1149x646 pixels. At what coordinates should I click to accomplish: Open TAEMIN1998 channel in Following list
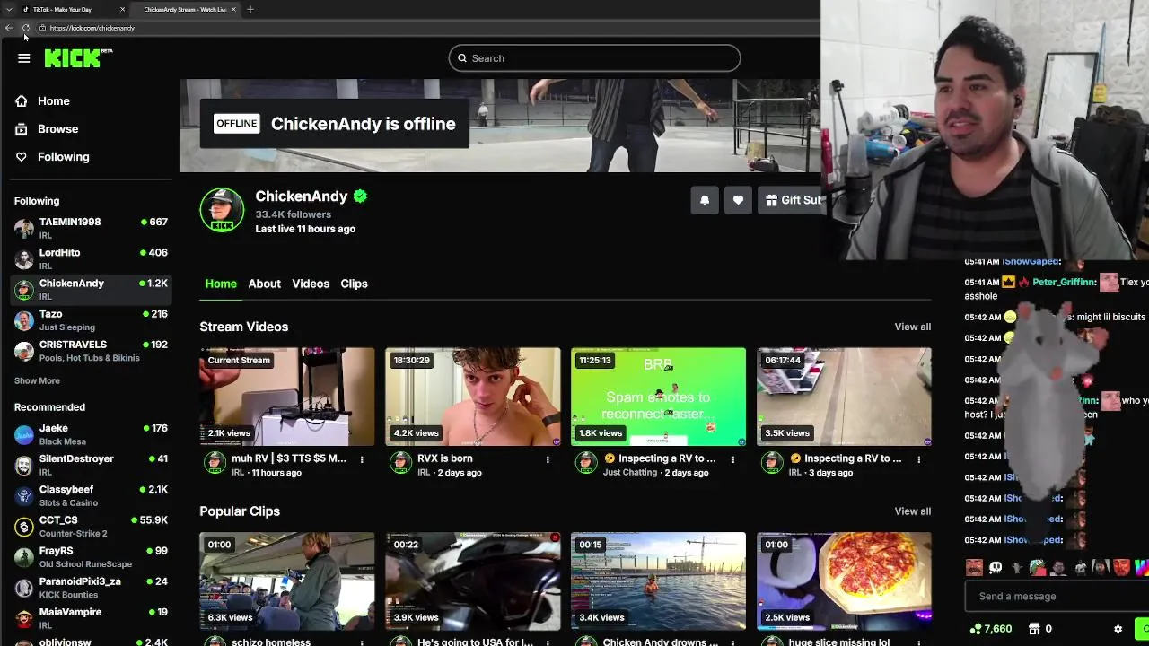click(x=90, y=228)
